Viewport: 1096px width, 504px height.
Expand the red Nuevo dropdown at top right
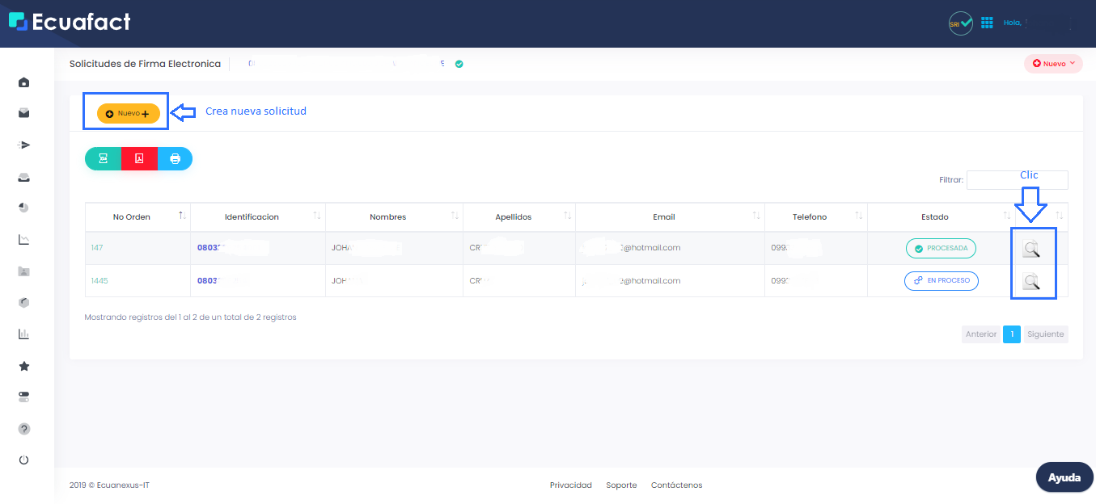[x=1053, y=64]
